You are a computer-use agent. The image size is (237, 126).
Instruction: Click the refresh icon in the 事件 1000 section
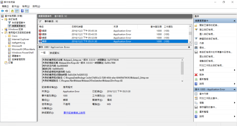pos(196,112)
